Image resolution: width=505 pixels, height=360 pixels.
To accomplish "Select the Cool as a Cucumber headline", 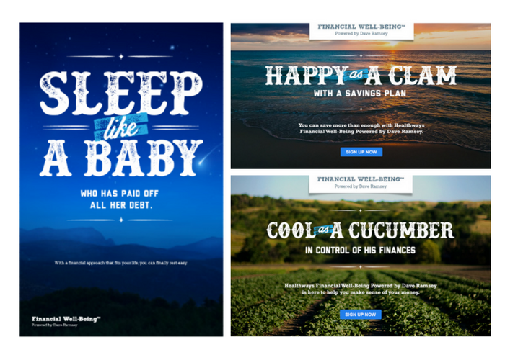I will coord(361,230).
